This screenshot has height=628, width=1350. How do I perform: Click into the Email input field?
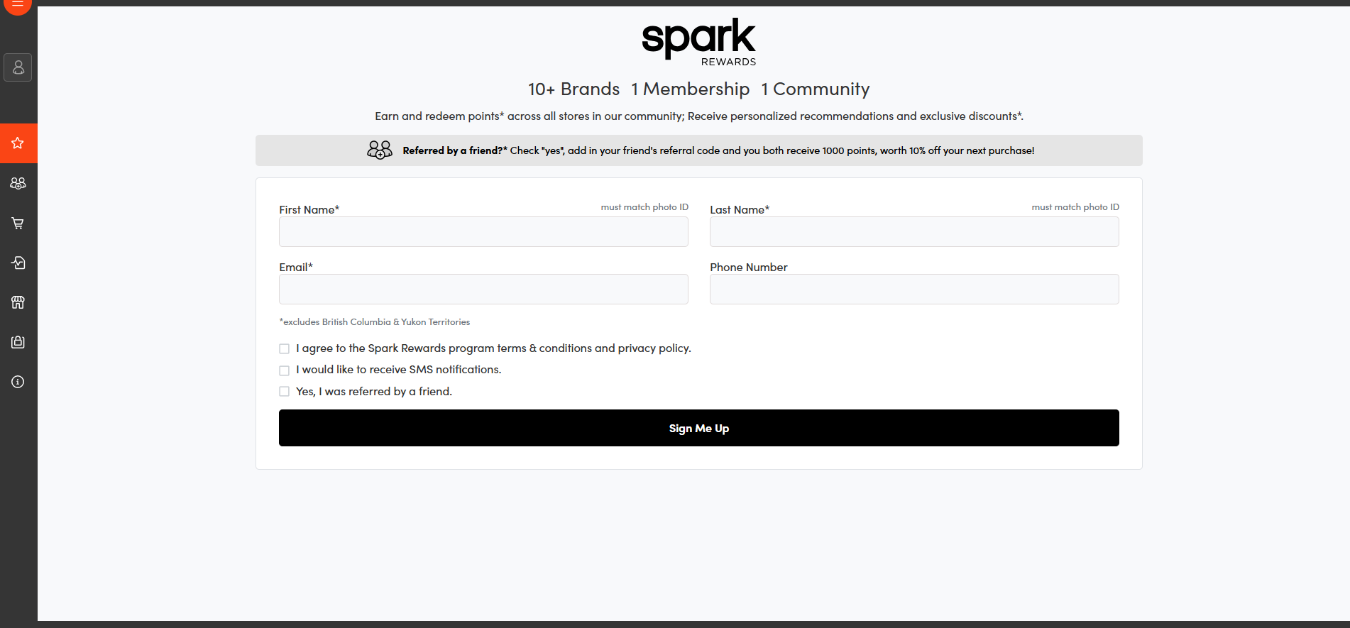(483, 290)
